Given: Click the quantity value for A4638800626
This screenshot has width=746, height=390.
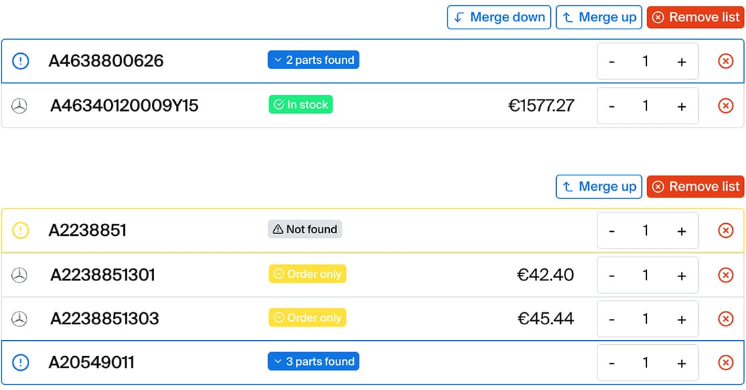Looking at the screenshot, I should (x=646, y=61).
